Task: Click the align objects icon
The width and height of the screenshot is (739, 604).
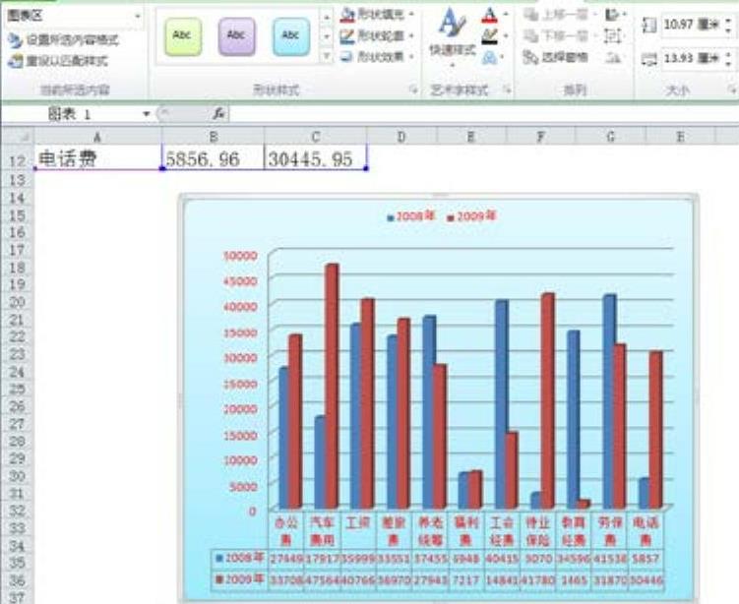Action: pyautogui.click(x=613, y=15)
